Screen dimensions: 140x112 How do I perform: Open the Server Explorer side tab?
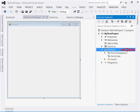(x=2, y=65)
